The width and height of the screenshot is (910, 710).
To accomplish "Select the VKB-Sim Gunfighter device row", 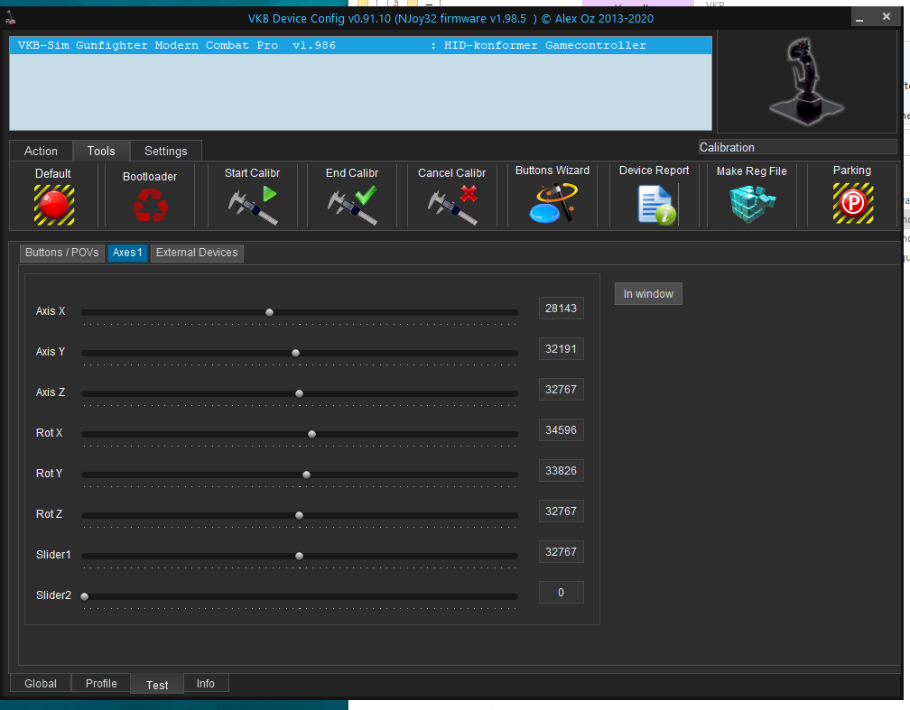I will click(360, 45).
